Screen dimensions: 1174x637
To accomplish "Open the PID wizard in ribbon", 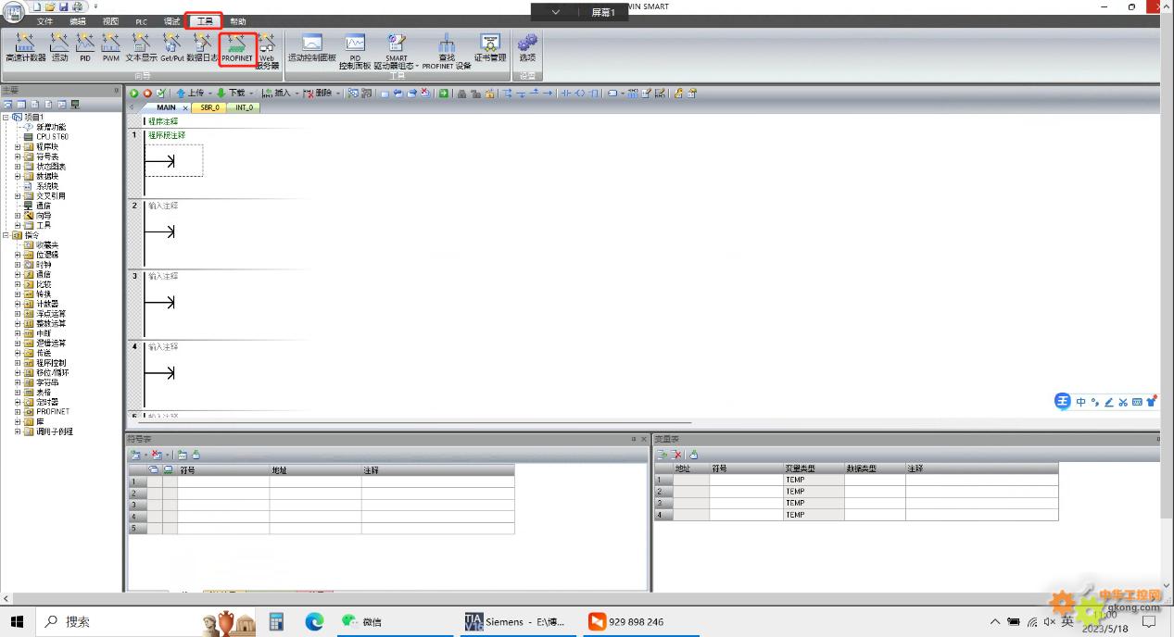I will pos(85,47).
